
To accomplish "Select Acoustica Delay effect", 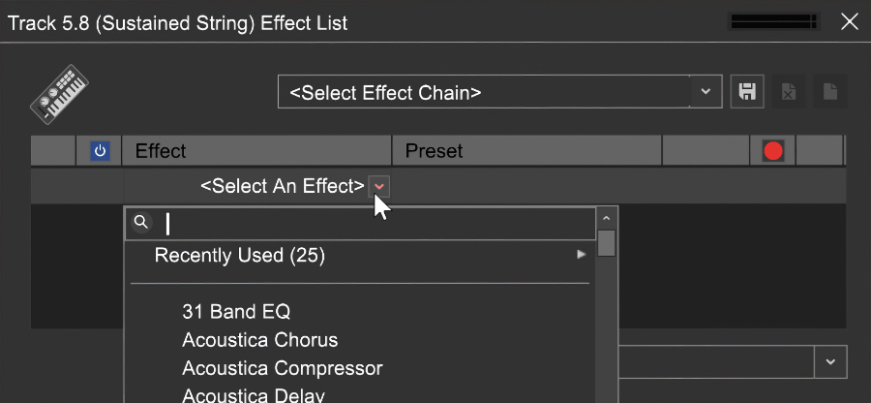I will [x=253, y=394].
